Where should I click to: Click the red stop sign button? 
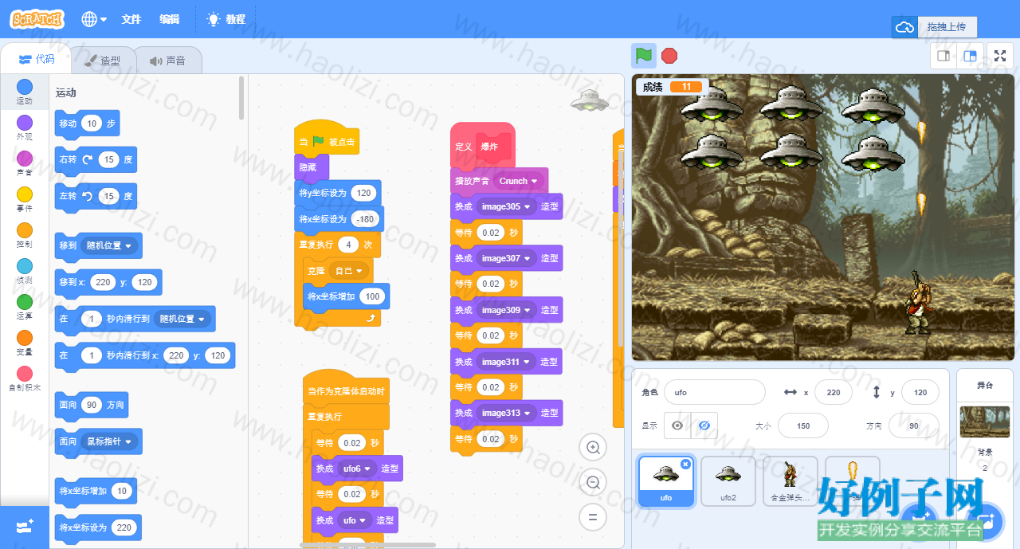[669, 56]
